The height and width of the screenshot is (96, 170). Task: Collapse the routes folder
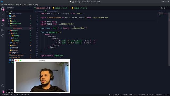pos(19,26)
